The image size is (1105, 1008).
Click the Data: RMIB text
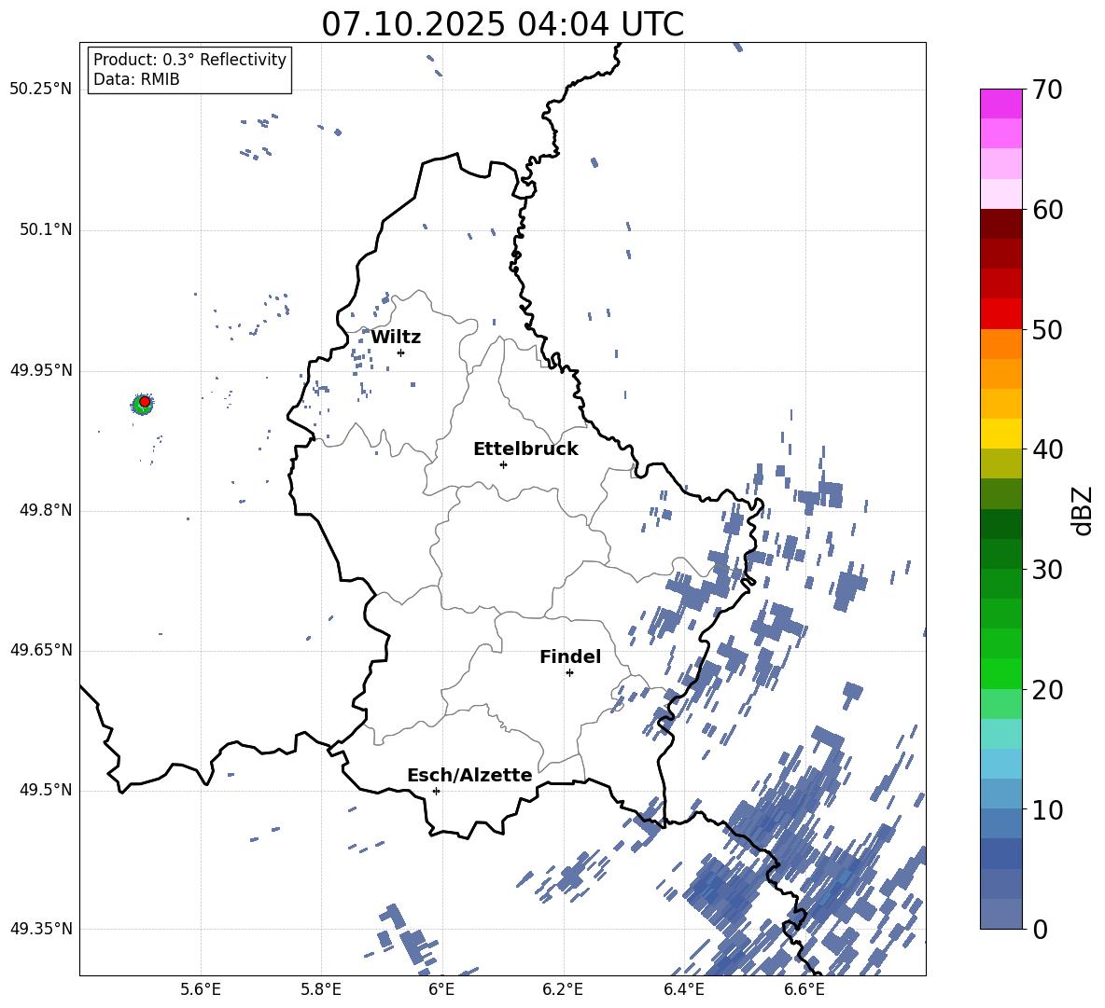click(x=136, y=79)
